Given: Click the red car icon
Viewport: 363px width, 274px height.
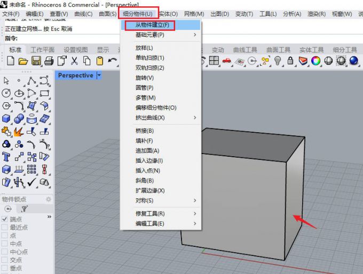Looking at the screenshot, I should point(227,61).
